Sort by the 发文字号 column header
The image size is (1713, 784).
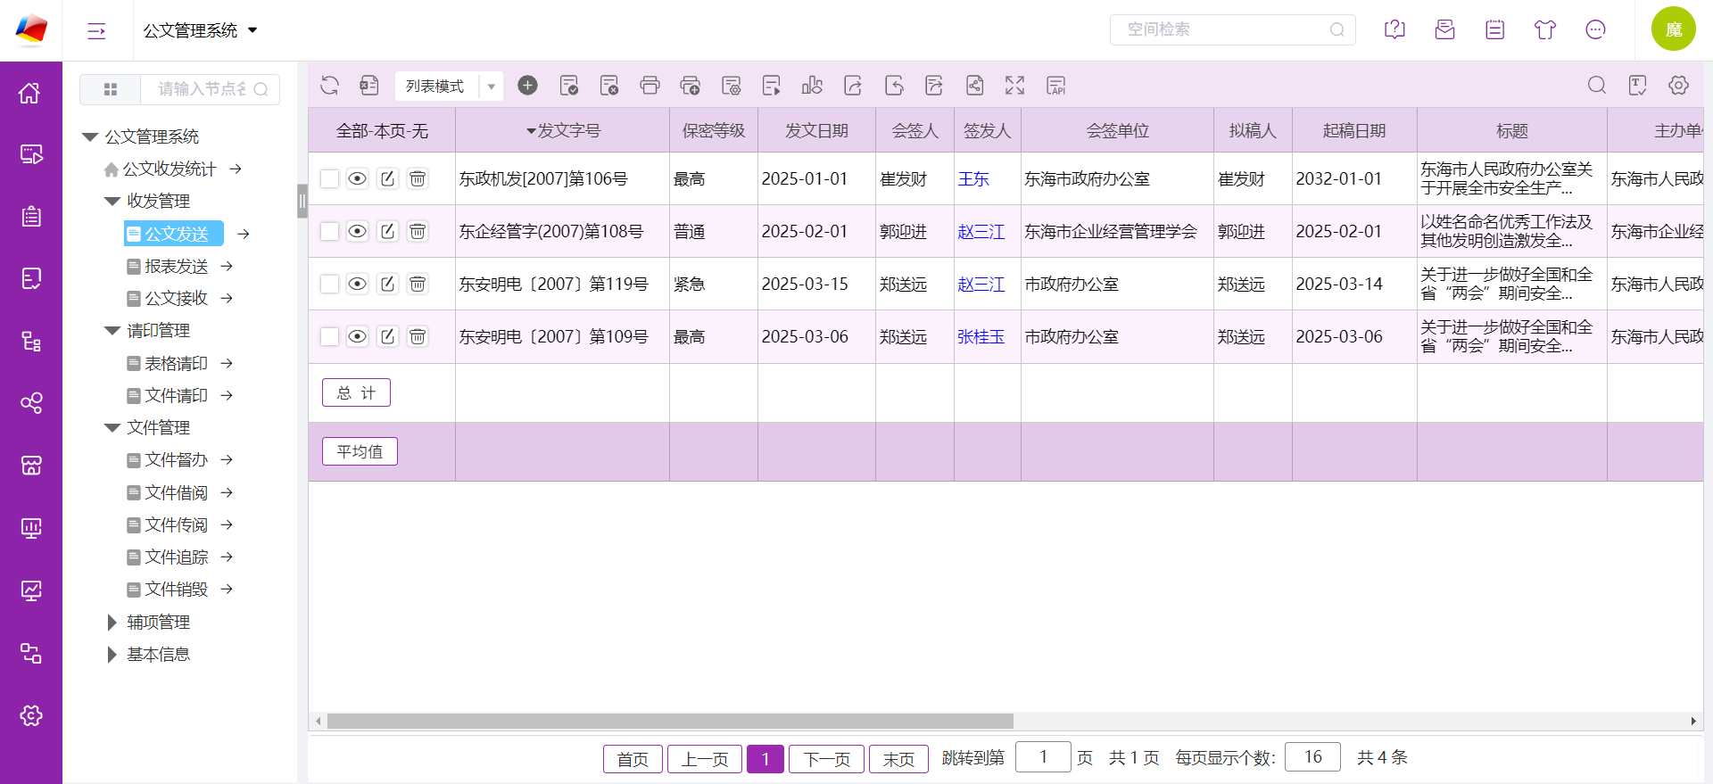tap(563, 130)
